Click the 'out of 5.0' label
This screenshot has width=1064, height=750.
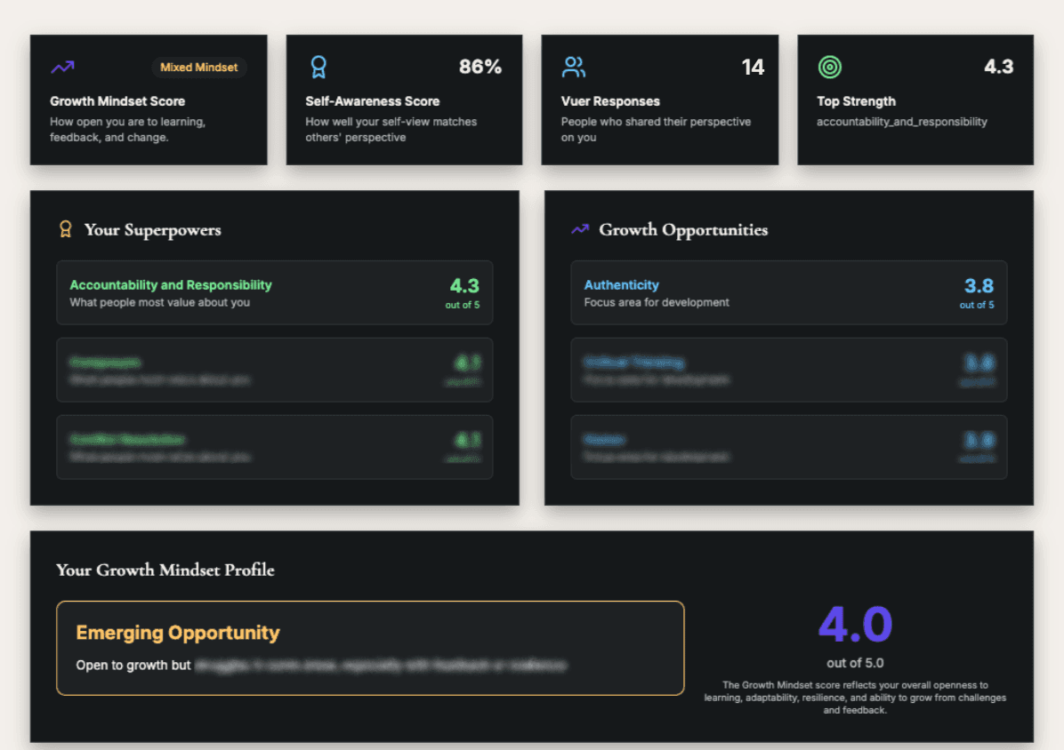pos(855,663)
